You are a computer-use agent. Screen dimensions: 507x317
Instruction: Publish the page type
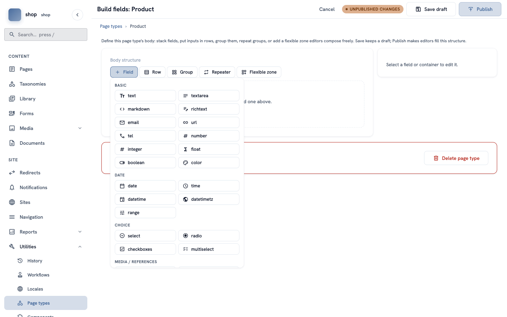coord(480,9)
